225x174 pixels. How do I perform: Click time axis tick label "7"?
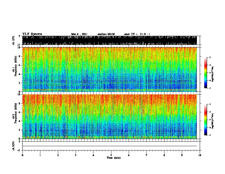click(147, 155)
